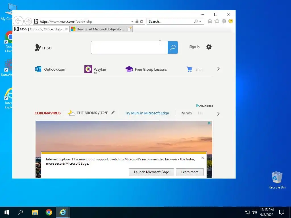Expand the address bar autocomplete dropdown arrow
This screenshot has width=291, height=218.
[132, 22]
